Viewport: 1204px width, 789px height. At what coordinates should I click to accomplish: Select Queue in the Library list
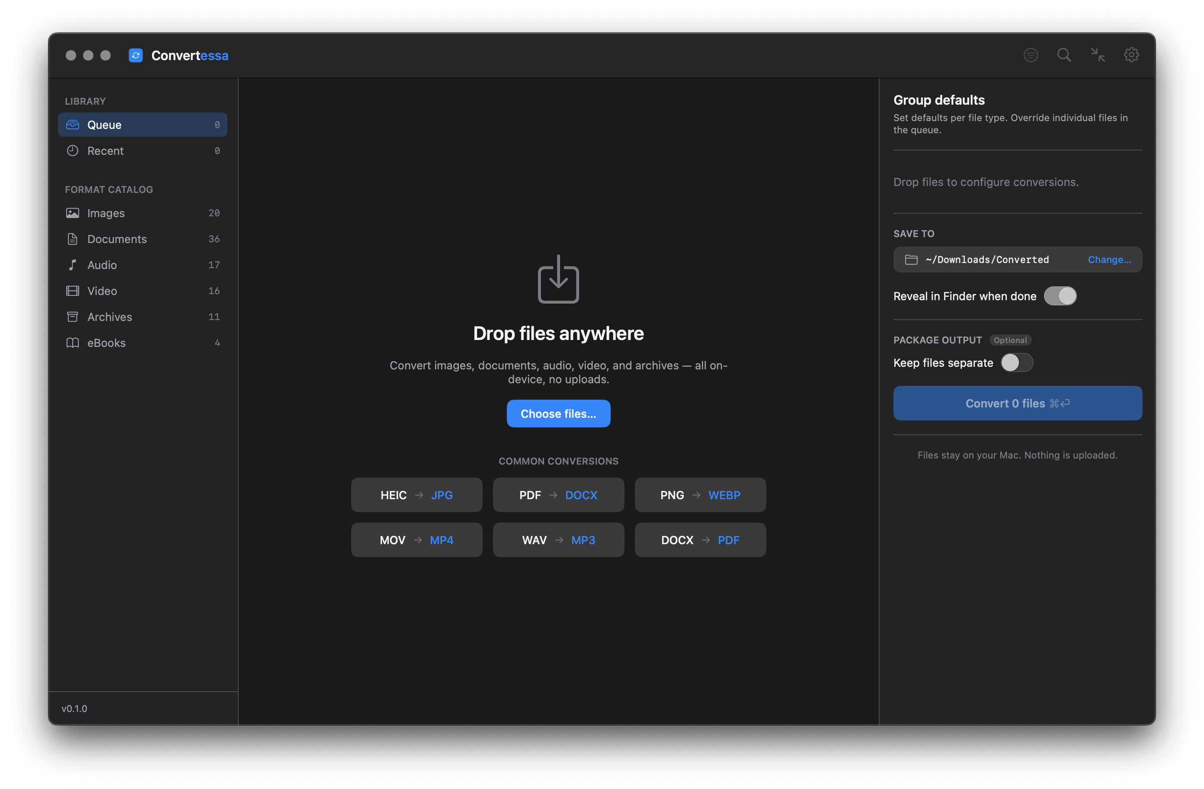click(143, 125)
